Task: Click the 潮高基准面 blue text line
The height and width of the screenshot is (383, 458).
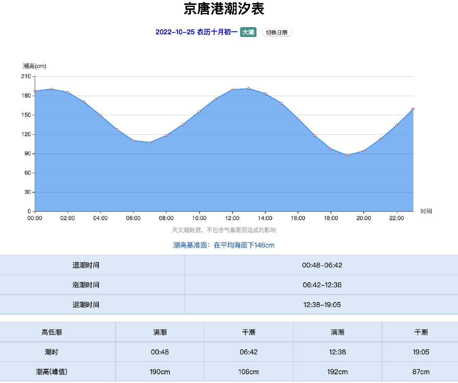Action: point(224,245)
